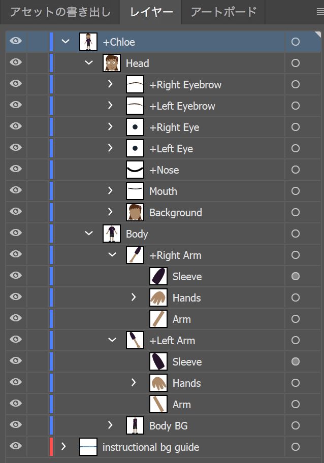Switch to the アセットの書き出し tab
Image resolution: width=324 pixels, height=463 pixels.
[x=58, y=13]
